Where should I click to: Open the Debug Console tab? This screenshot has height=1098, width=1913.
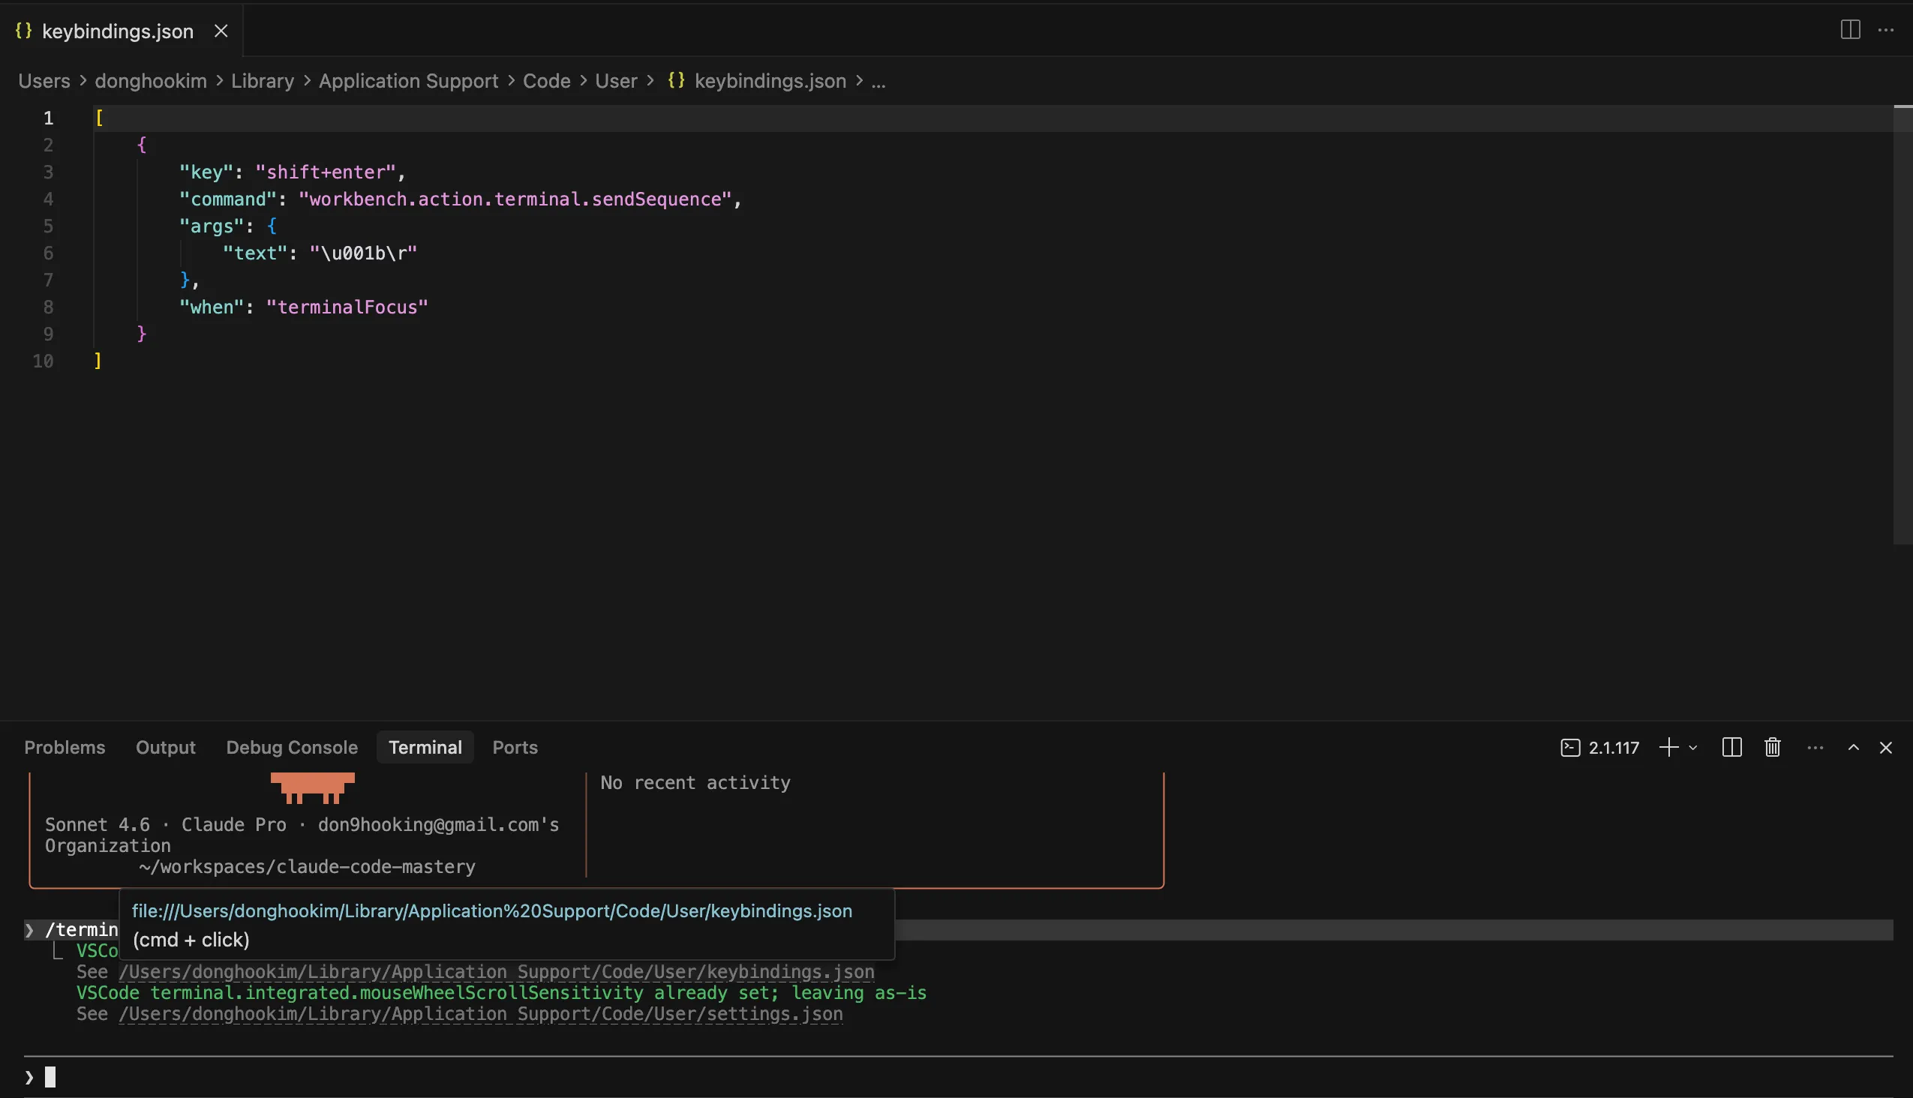click(292, 747)
